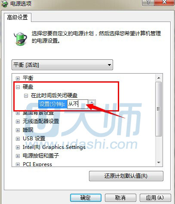175x204 pixels.
Task: Click the scrollbar thumb in settings list
Action: (159, 109)
